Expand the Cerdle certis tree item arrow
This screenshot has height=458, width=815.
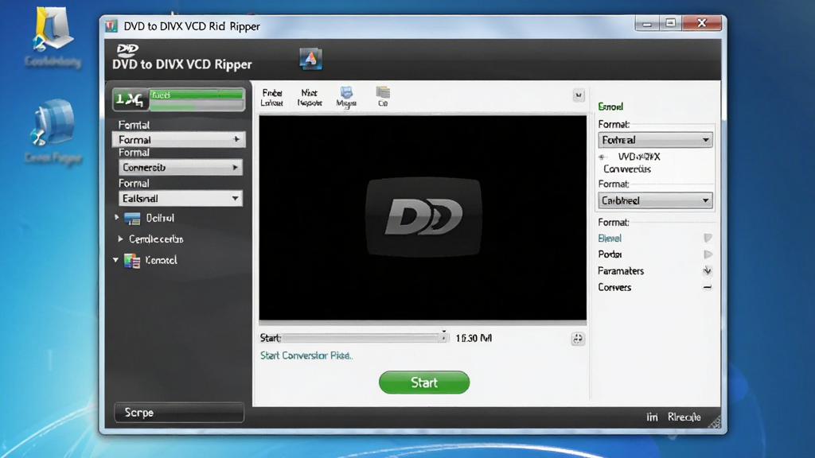(x=120, y=239)
